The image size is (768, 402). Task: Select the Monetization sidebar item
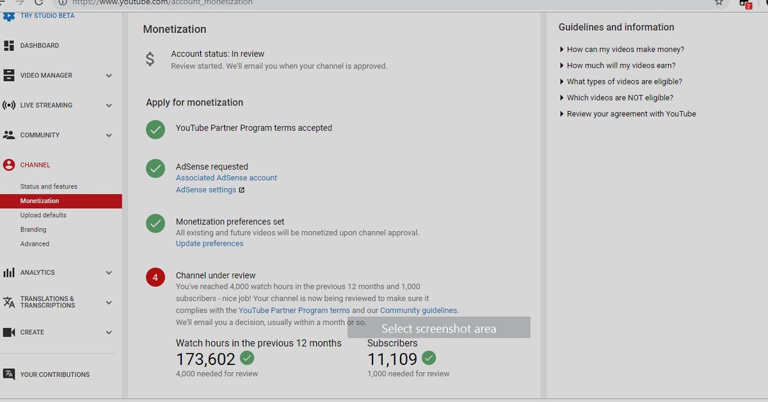point(61,201)
